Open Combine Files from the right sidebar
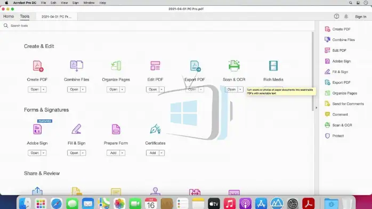The width and height of the screenshot is (372, 209). pyautogui.click(x=339, y=39)
